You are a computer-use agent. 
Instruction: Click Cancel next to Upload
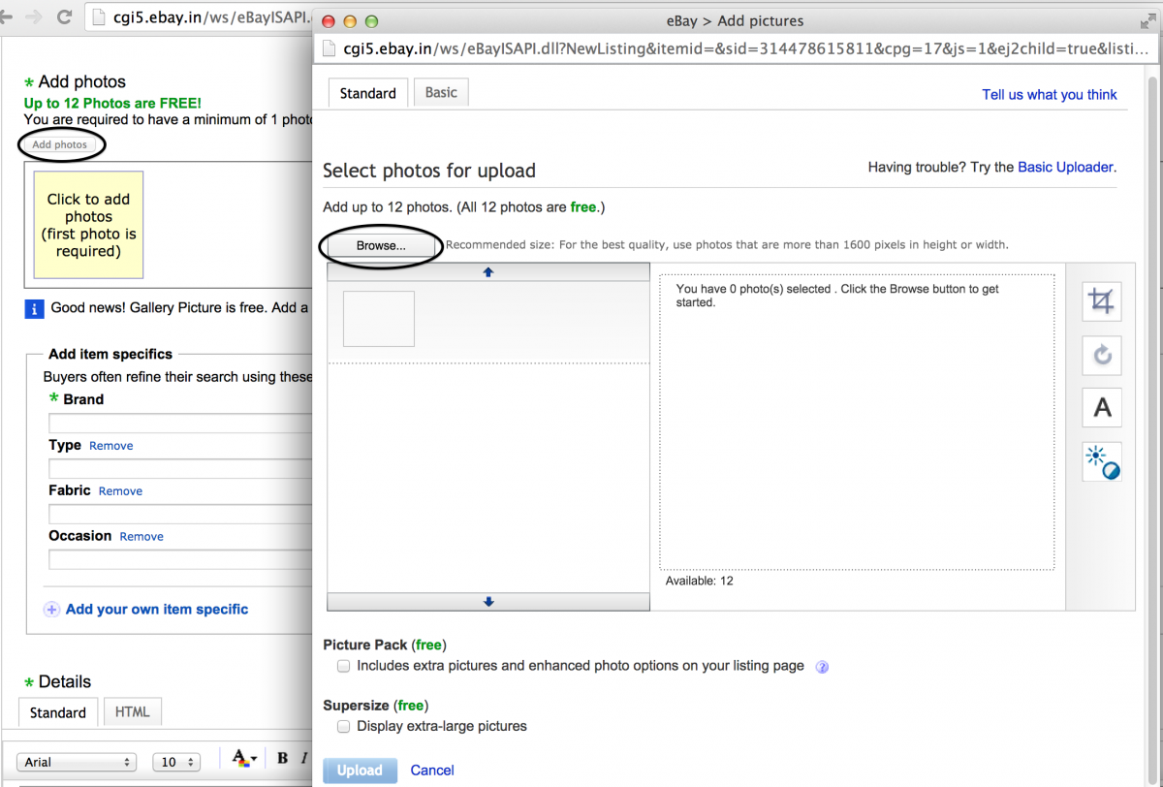pyautogui.click(x=432, y=771)
